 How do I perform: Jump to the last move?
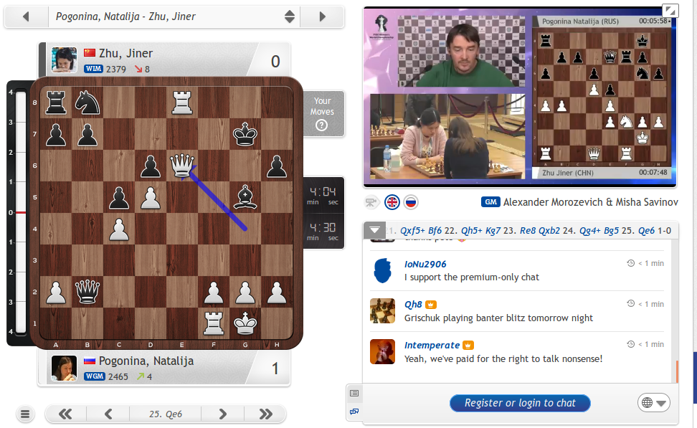[265, 414]
